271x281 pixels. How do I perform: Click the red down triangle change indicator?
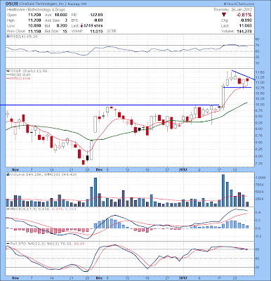(224, 15)
